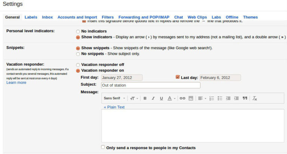Image resolution: width=287 pixels, height=154 pixels.
Task: Apply quote formatting icon
Action: 245,98
